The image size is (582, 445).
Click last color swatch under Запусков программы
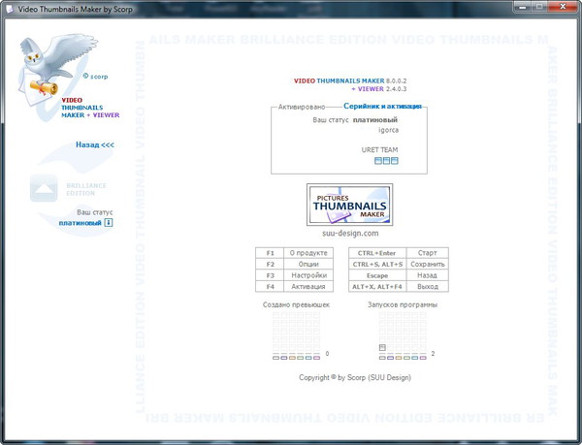pos(423,358)
